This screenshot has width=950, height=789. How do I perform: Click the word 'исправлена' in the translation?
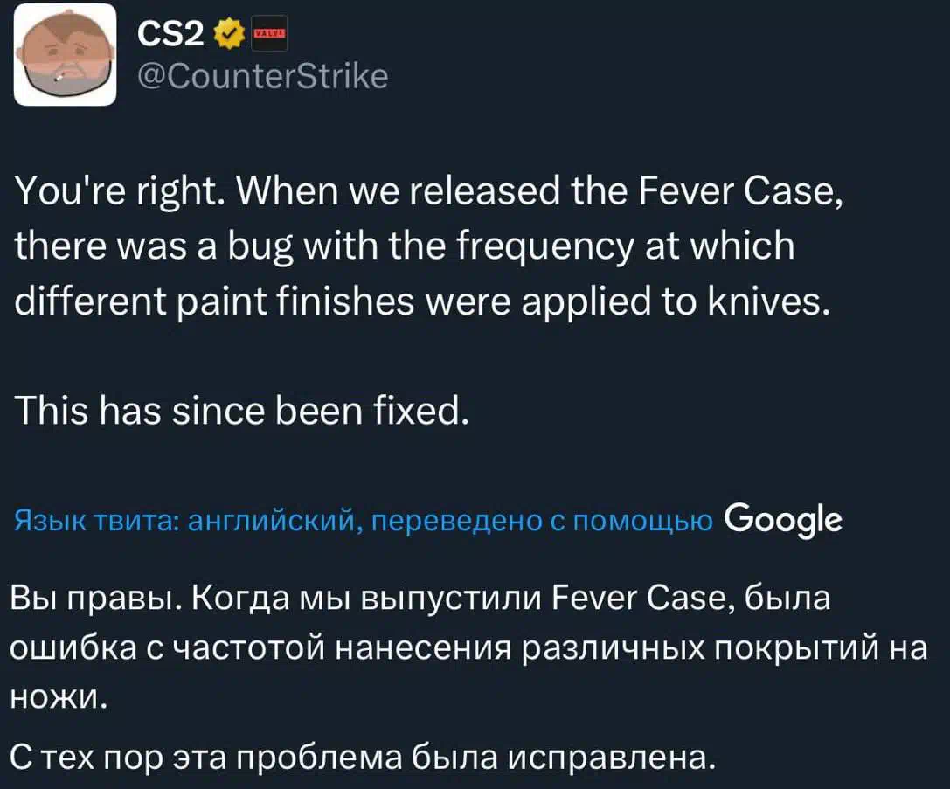[607, 757]
